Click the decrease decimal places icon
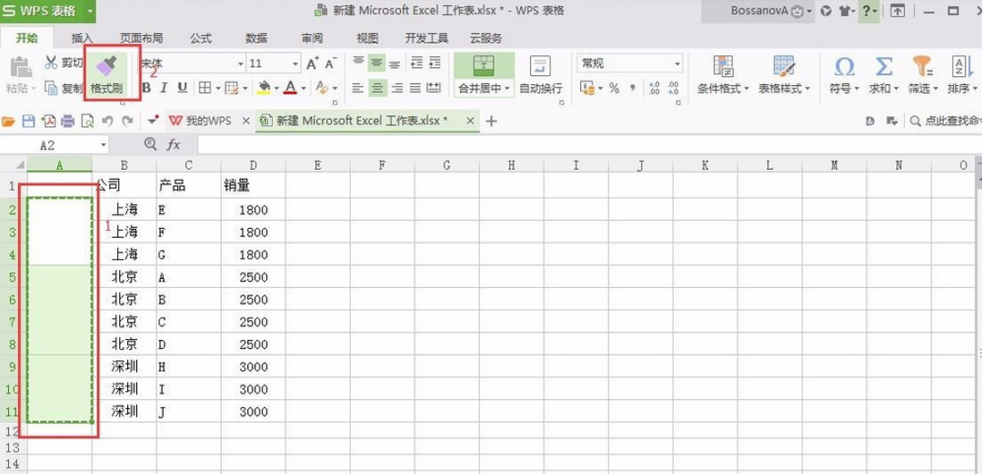This screenshot has height=474, width=982. tap(673, 89)
